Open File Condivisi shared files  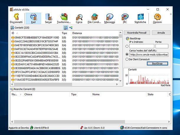coord(94,18)
